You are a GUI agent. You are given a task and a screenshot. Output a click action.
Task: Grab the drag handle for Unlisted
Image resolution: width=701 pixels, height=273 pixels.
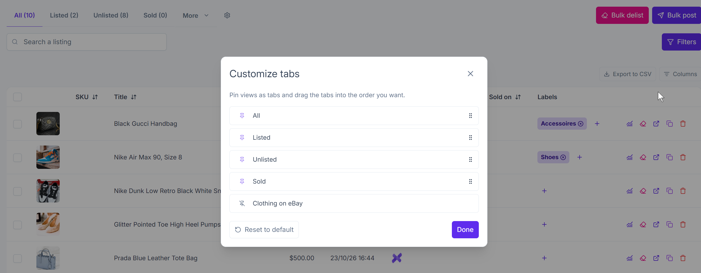click(x=470, y=159)
